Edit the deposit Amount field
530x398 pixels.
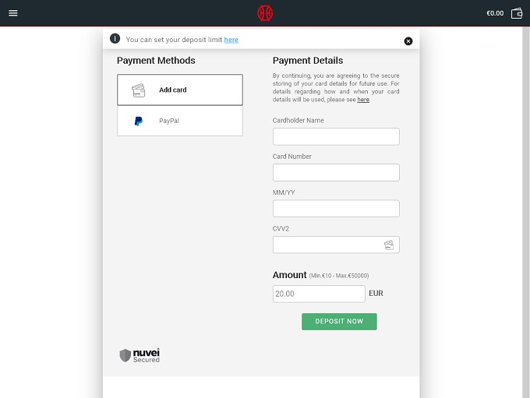pyautogui.click(x=319, y=294)
